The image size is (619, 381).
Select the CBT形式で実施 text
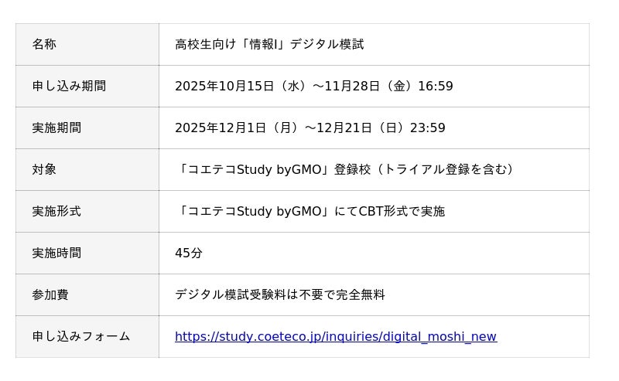coord(402,212)
